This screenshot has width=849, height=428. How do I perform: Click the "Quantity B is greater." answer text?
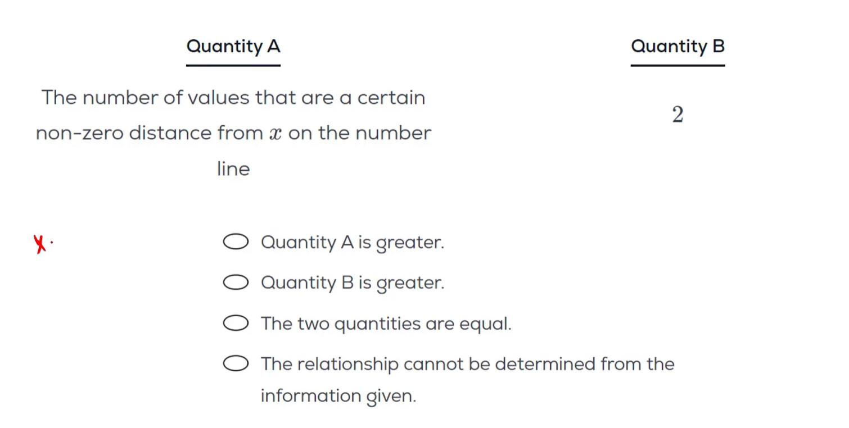352,283
